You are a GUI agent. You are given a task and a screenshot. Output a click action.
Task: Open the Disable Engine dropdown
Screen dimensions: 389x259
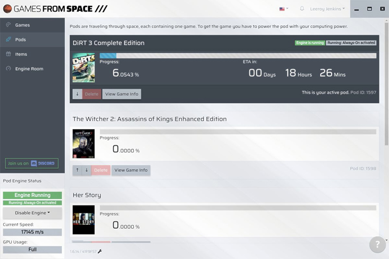point(32,213)
